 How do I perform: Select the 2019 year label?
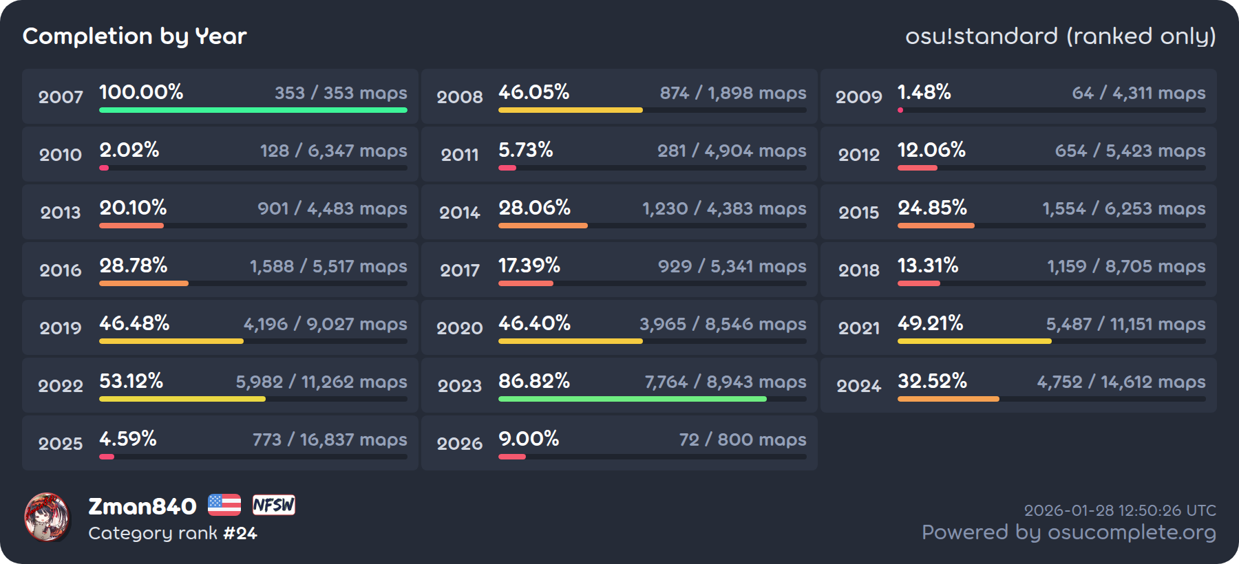(x=61, y=328)
